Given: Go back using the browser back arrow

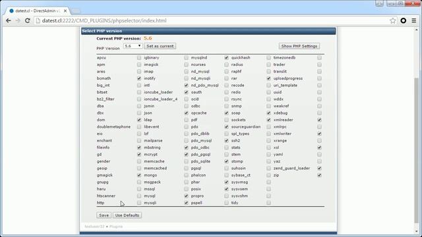Looking at the screenshot, I should (x=9, y=20).
